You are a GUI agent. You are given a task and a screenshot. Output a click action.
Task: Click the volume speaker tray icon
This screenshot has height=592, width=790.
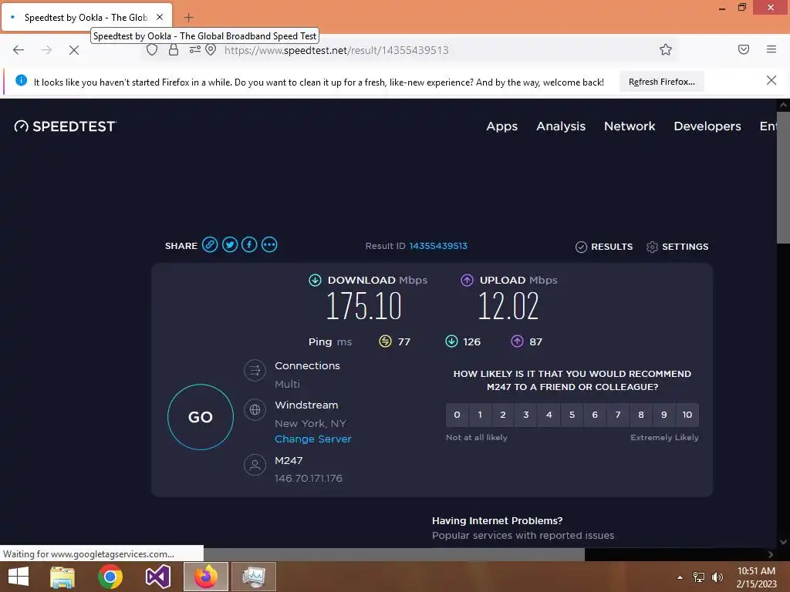click(717, 577)
